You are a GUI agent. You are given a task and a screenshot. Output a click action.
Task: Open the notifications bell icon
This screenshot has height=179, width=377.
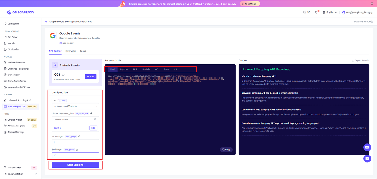pos(316,12)
